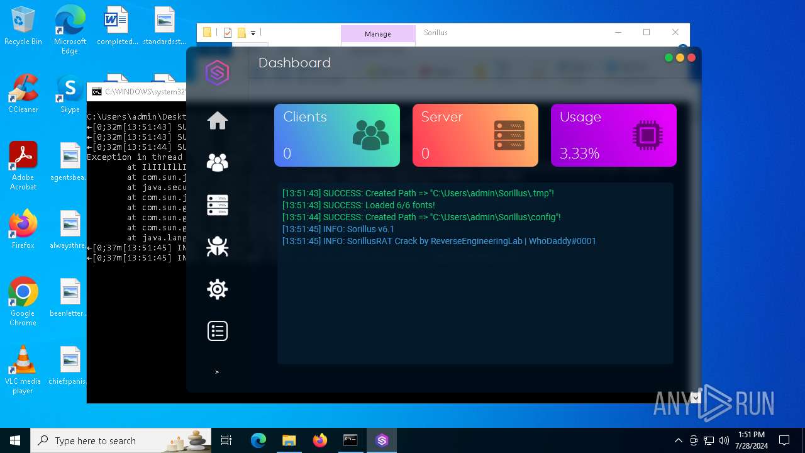Open Skype desktop shortcut

(70, 94)
